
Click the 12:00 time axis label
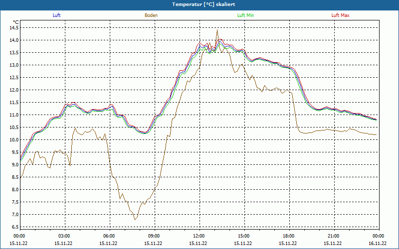pyautogui.click(x=199, y=236)
